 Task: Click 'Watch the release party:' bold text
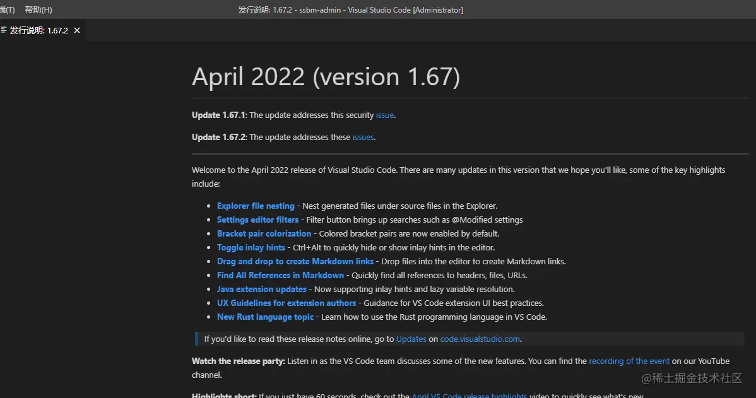click(239, 361)
